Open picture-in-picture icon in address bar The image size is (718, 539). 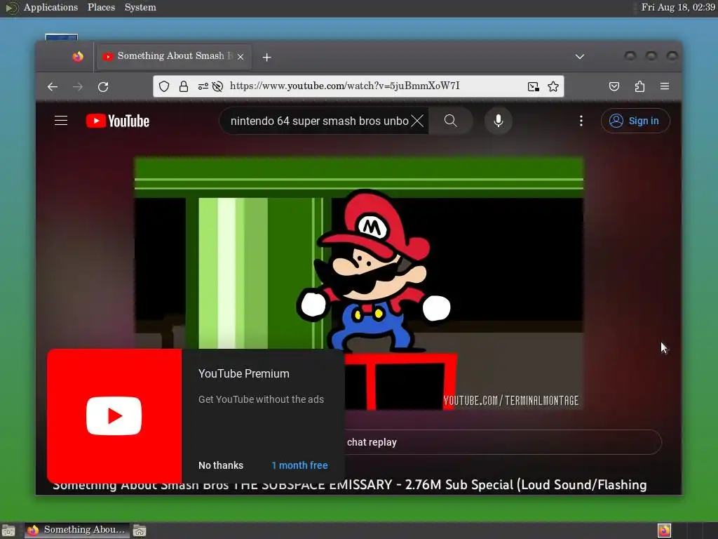(x=534, y=86)
